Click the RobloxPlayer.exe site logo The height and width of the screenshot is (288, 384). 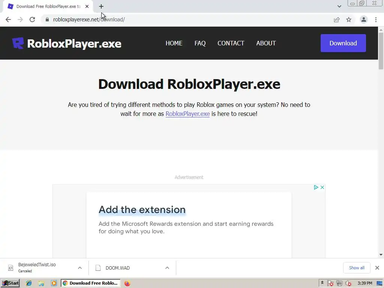(67, 43)
